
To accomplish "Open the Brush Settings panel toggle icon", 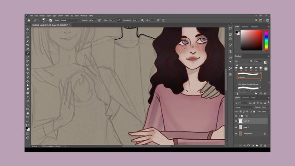I will tap(51, 20).
